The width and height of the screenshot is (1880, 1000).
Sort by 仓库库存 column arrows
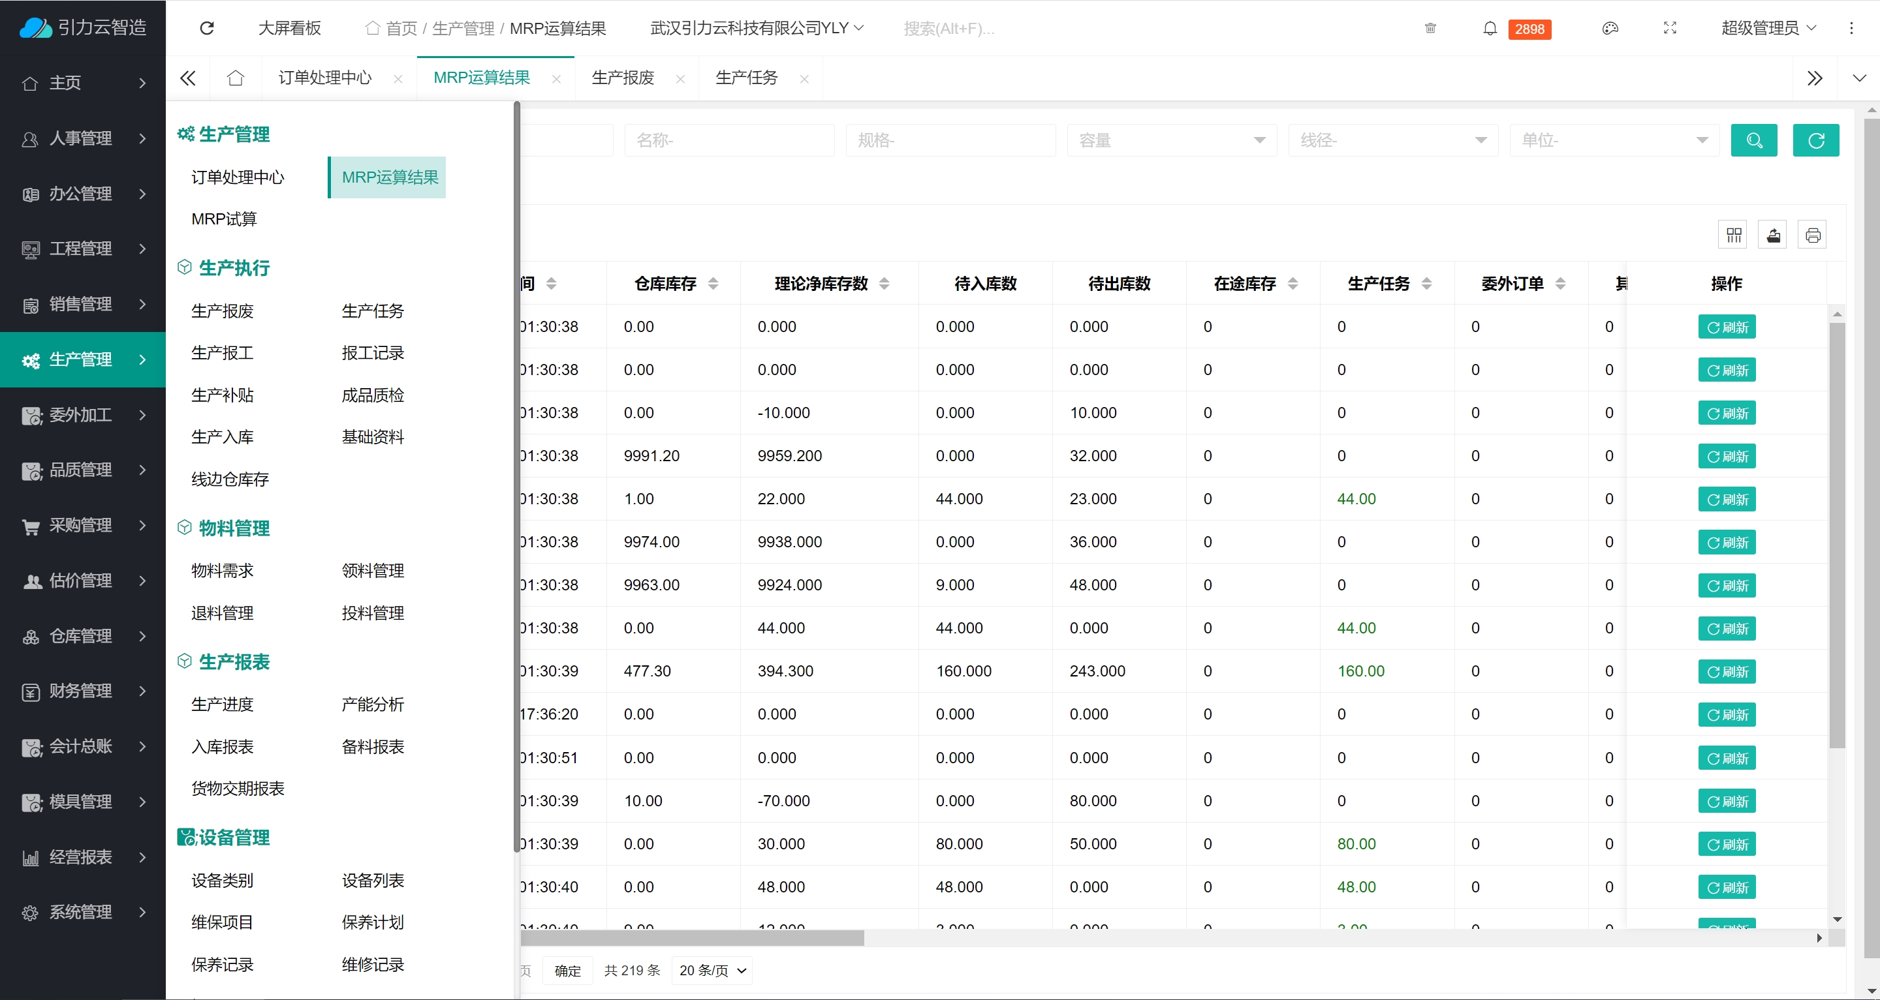pos(713,284)
